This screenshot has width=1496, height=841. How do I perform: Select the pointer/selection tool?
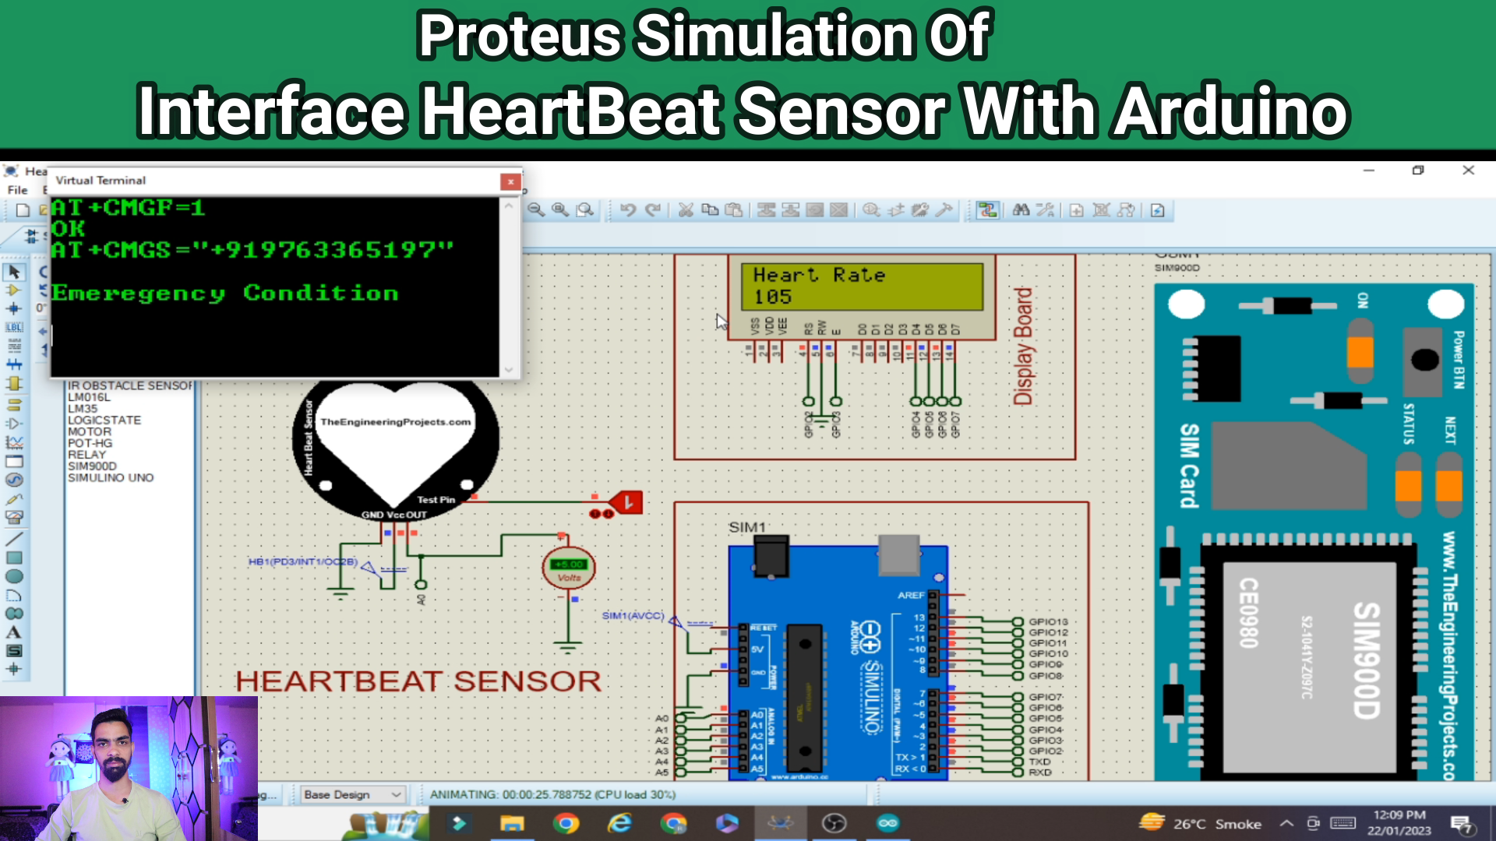pos(12,270)
